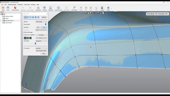Image resolution: width=170 pixels, height=96 pixels.
Task: Click the black-and-white icon beside the green sphere
Action: [x=30, y=38]
